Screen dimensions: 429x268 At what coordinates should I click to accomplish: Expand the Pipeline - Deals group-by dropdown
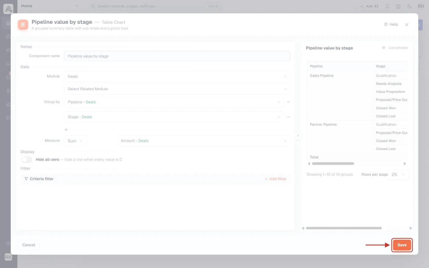tap(174, 102)
